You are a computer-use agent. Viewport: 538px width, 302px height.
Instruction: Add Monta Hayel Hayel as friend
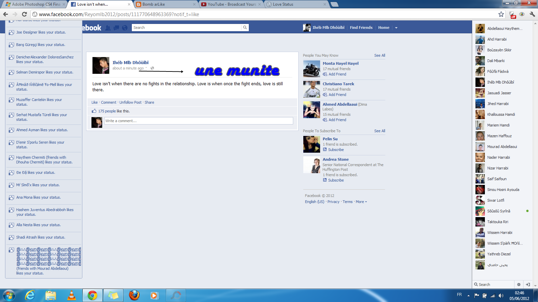pyautogui.click(x=337, y=74)
